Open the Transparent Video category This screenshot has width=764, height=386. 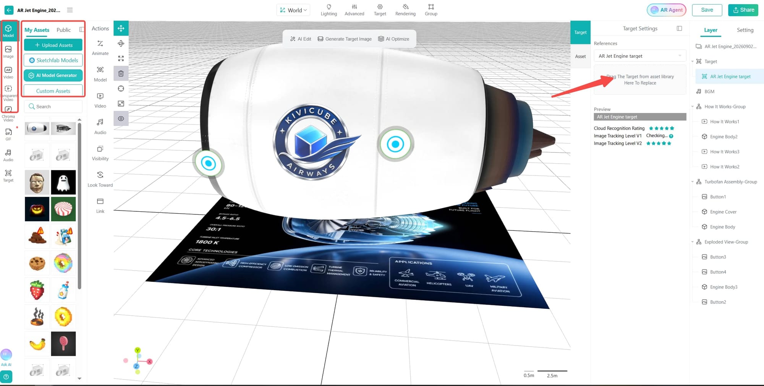pyautogui.click(x=8, y=93)
